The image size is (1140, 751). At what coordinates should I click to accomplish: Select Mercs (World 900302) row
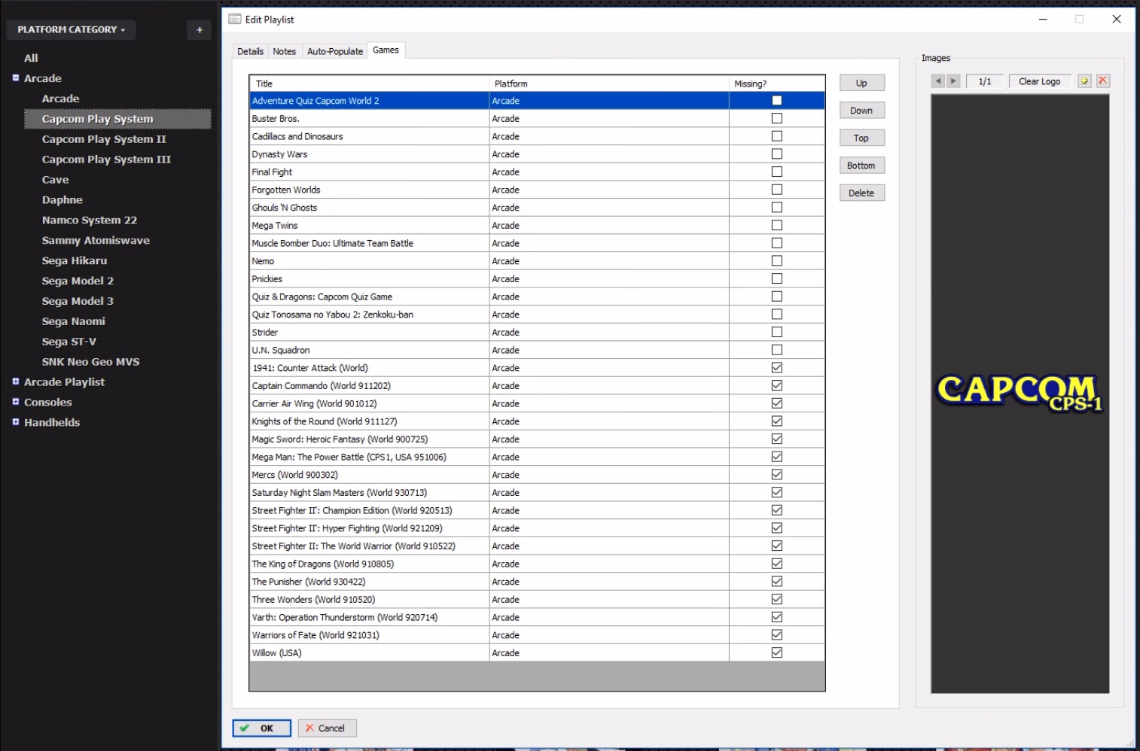(x=537, y=475)
